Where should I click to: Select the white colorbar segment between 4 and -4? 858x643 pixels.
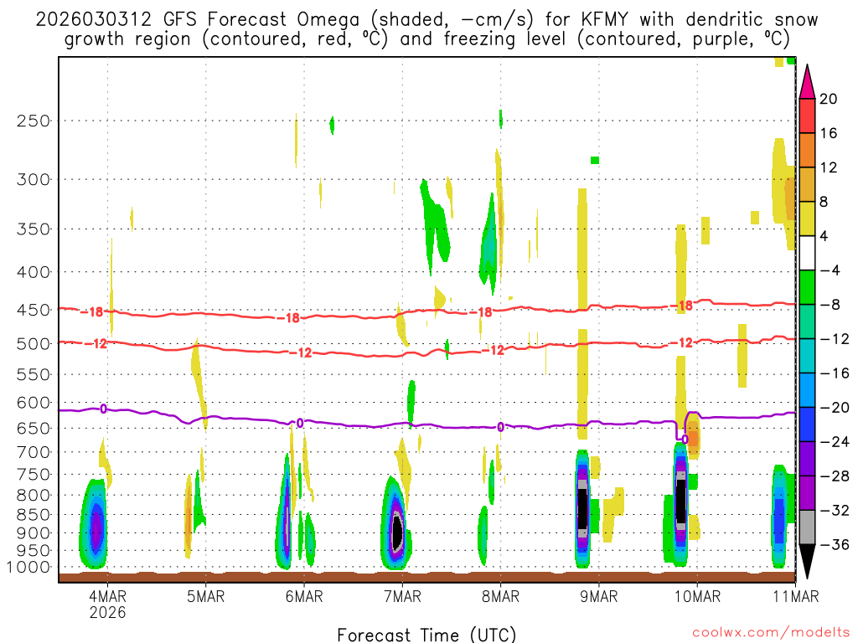807,253
